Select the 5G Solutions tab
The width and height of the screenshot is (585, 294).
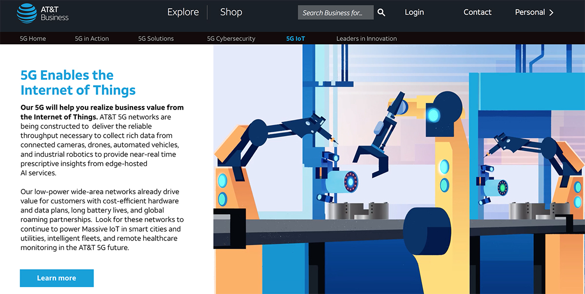coord(156,38)
